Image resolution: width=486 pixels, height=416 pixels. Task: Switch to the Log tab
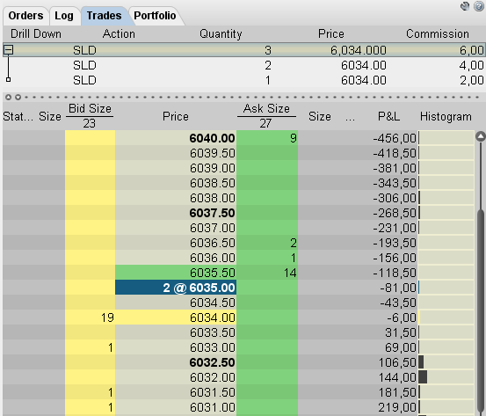[x=64, y=16]
